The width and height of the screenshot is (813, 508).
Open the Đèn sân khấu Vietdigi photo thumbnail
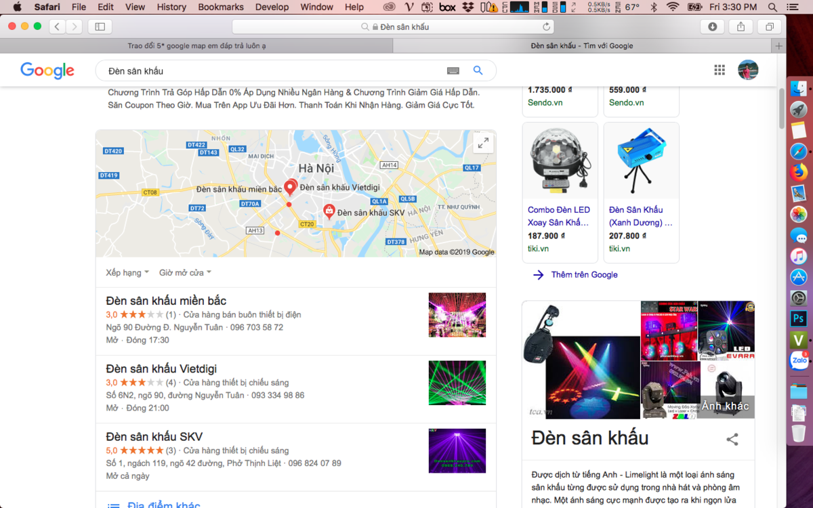pyautogui.click(x=457, y=383)
